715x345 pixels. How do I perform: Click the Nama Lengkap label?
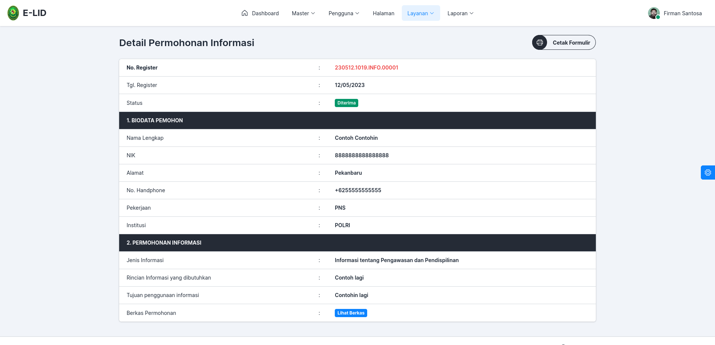[x=145, y=138]
